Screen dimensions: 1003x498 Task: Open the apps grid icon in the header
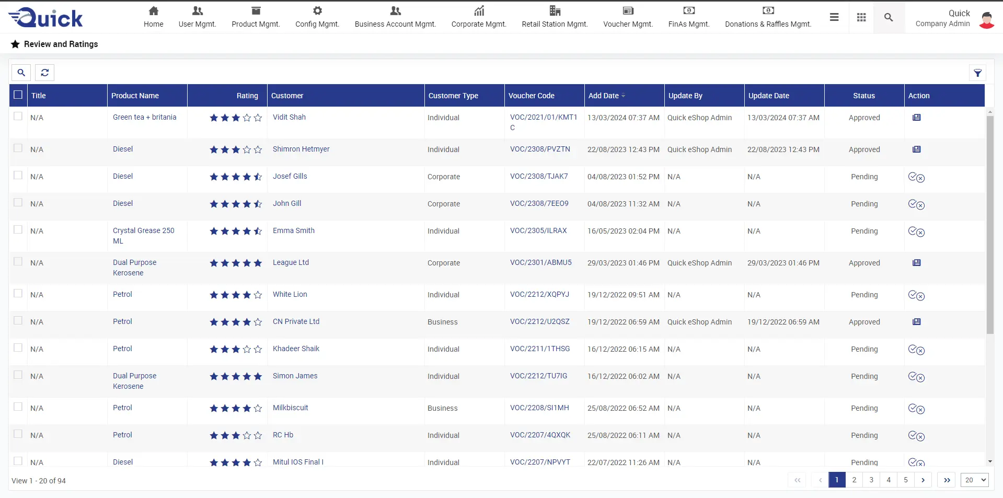click(x=861, y=18)
